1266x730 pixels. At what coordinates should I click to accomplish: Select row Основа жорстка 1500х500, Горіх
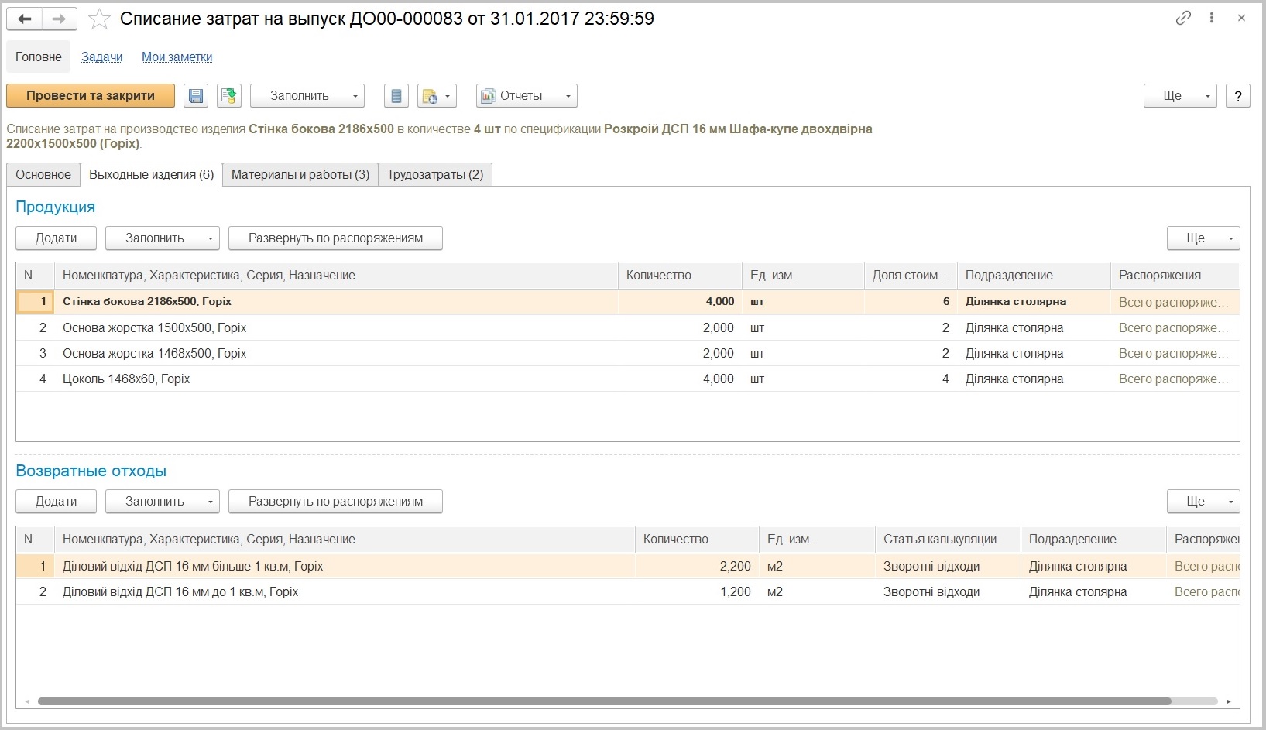(x=627, y=328)
